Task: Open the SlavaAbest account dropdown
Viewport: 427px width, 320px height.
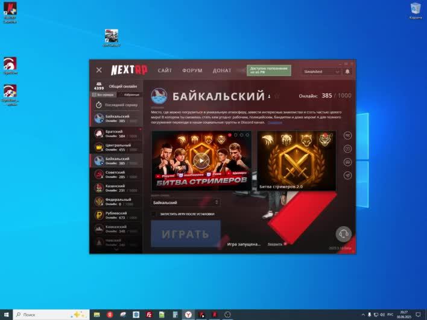Action: [x=321, y=72]
